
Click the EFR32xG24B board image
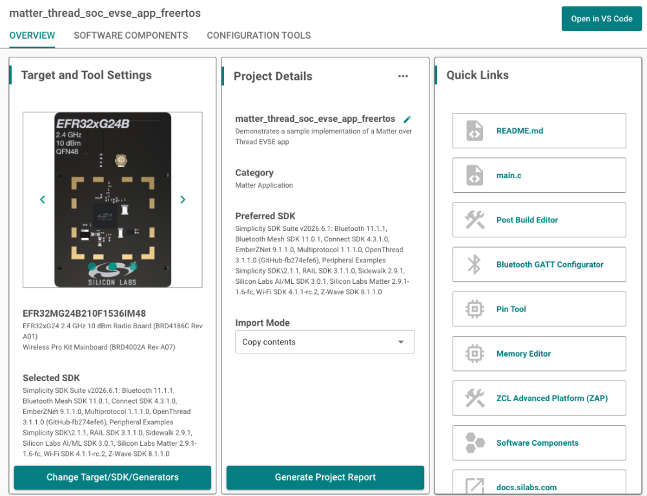pos(112,199)
